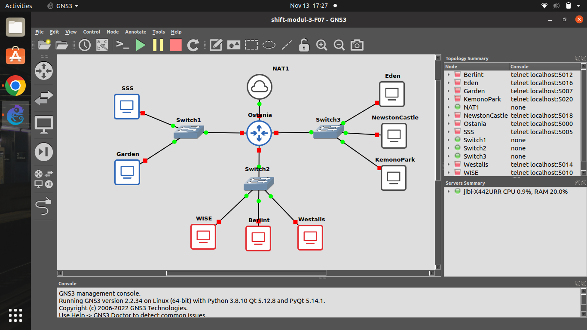This screenshot has height=330, width=587.
Task: Sort Topology Summary by the Node column header
Action: [477, 67]
